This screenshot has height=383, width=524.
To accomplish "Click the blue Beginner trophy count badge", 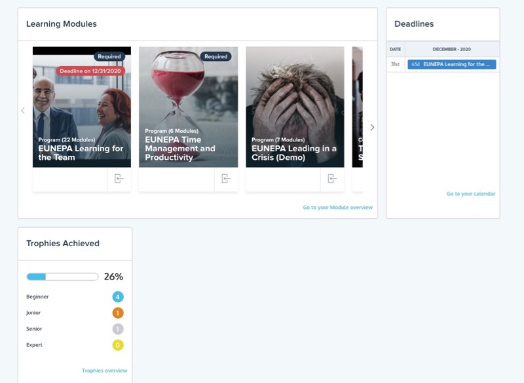I will 118,297.
